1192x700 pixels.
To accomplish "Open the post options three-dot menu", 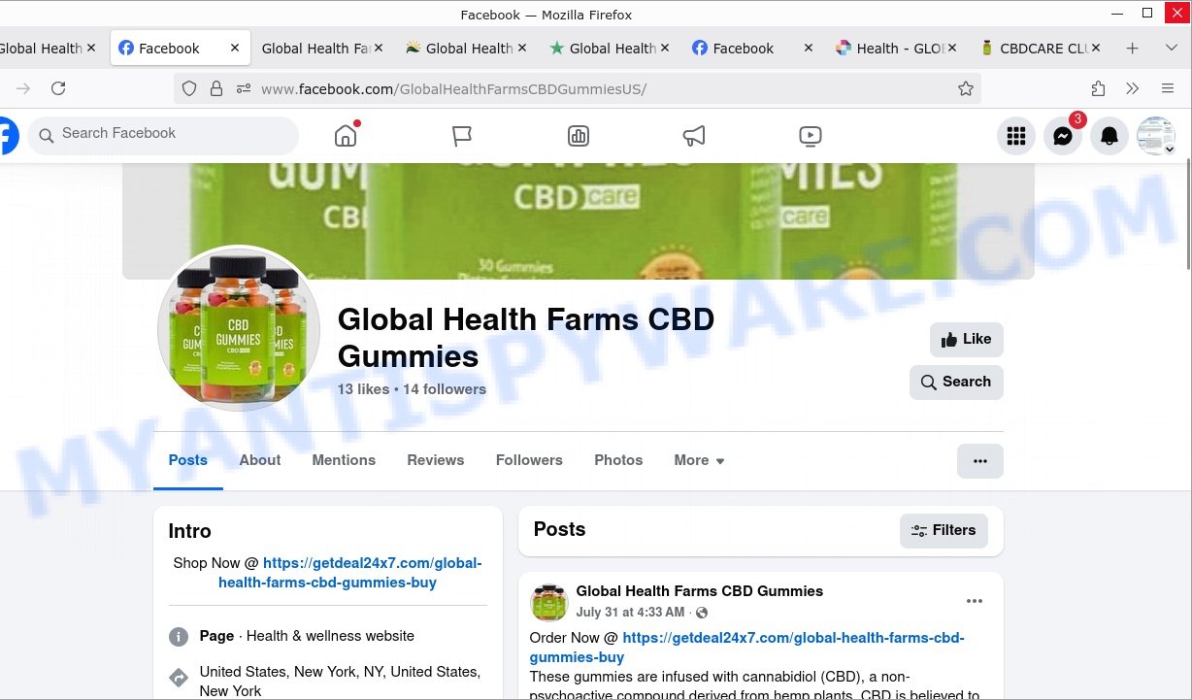I will 975,602.
